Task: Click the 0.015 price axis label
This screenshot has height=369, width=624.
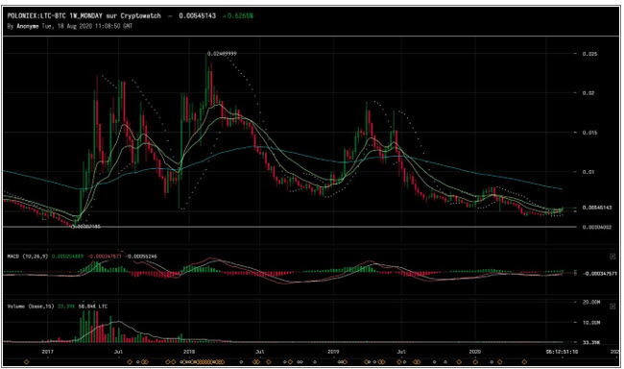Action: click(589, 133)
